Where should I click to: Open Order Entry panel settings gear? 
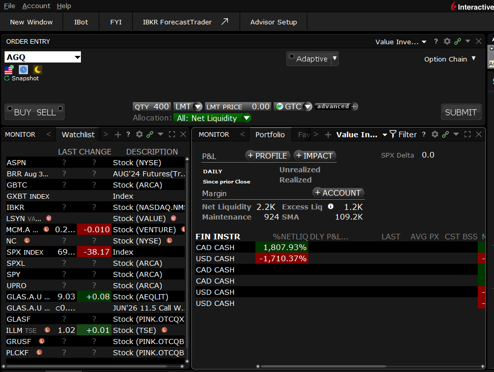[x=447, y=41]
